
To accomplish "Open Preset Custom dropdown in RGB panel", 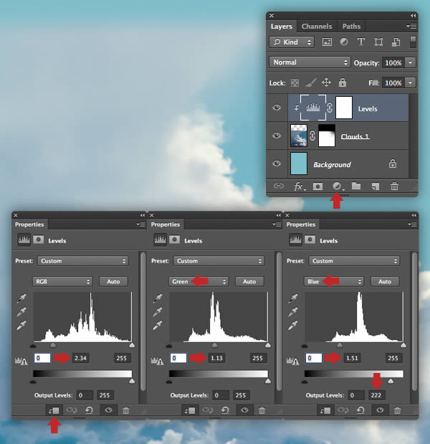I will [83, 261].
